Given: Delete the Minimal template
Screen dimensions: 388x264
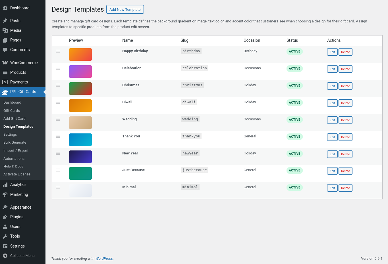Looking at the screenshot, I should (345, 188).
